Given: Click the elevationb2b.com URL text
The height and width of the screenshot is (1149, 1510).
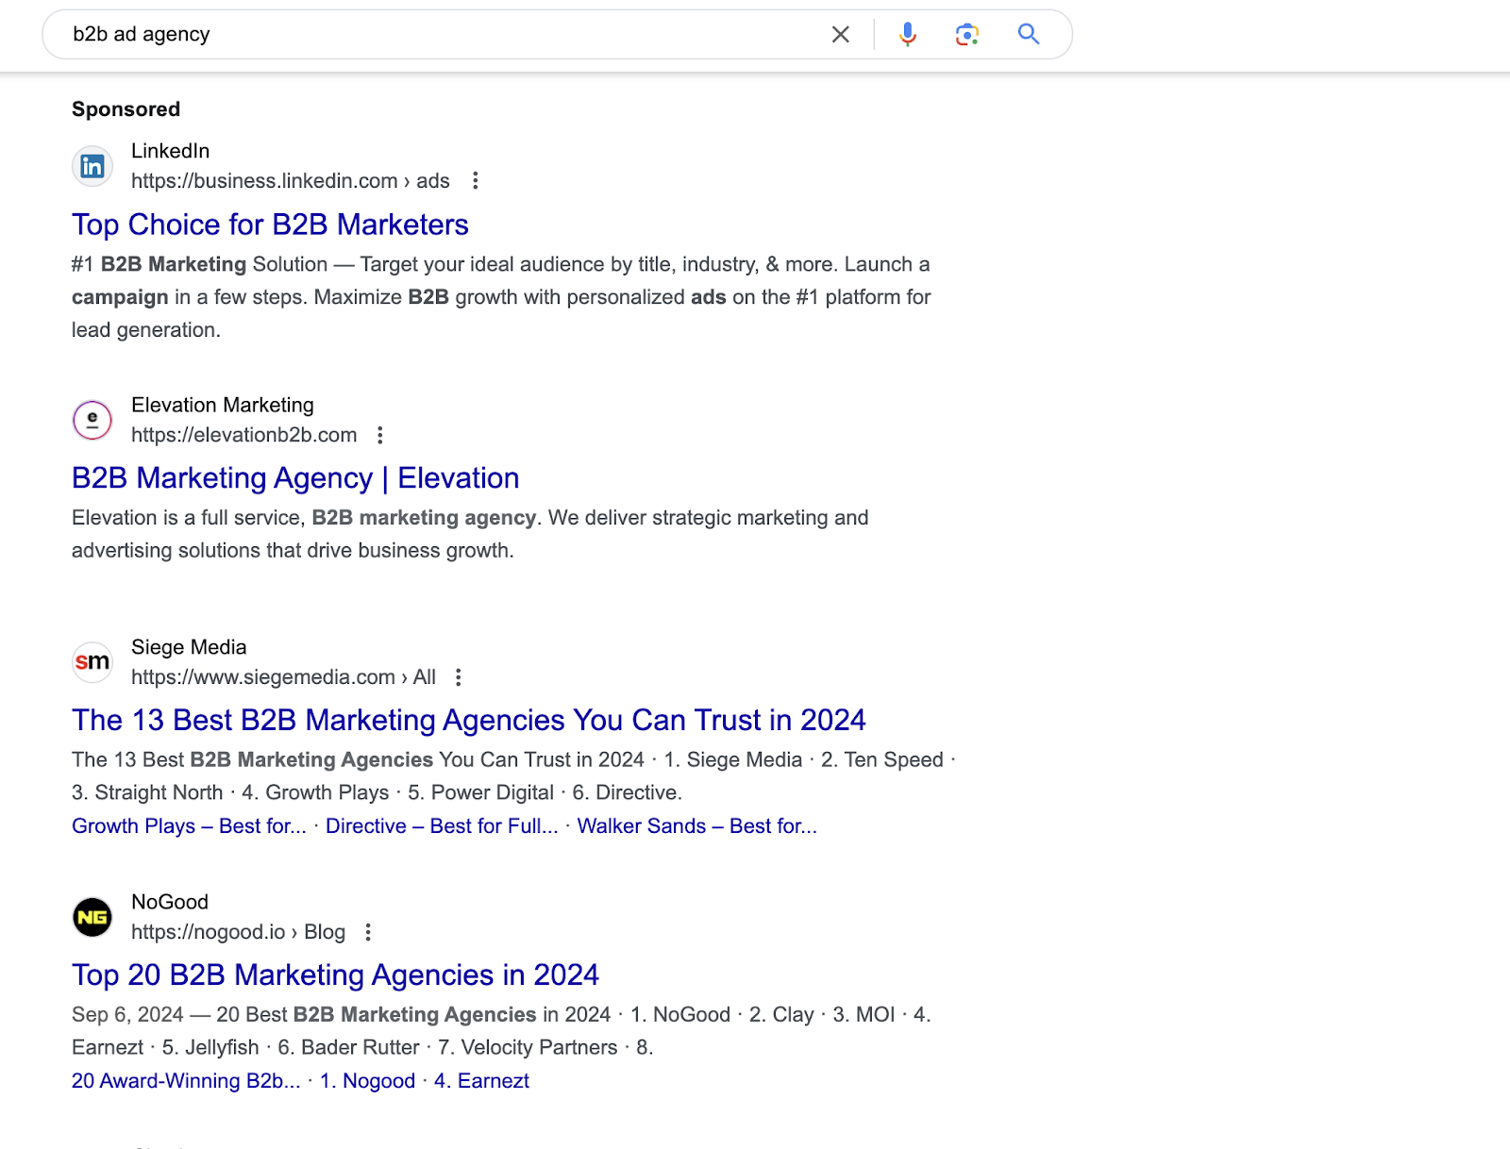Looking at the screenshot, I should (243, 435).
